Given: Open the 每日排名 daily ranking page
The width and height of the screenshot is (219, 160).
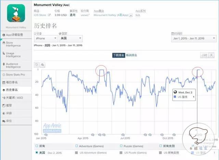Looking at the screenshot, I should tap(14, 82).
